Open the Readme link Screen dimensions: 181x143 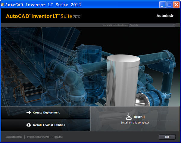(x=58, y=137)
